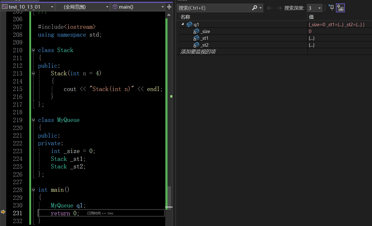372x226 pixels.
Task: Select the _st2 row name in watch list
Action: tap(204, 45)
